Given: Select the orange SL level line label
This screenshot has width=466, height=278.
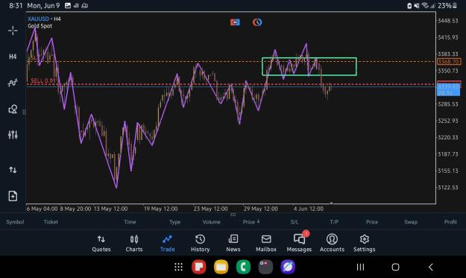Looking at the screenshot, I should [33, 58].
